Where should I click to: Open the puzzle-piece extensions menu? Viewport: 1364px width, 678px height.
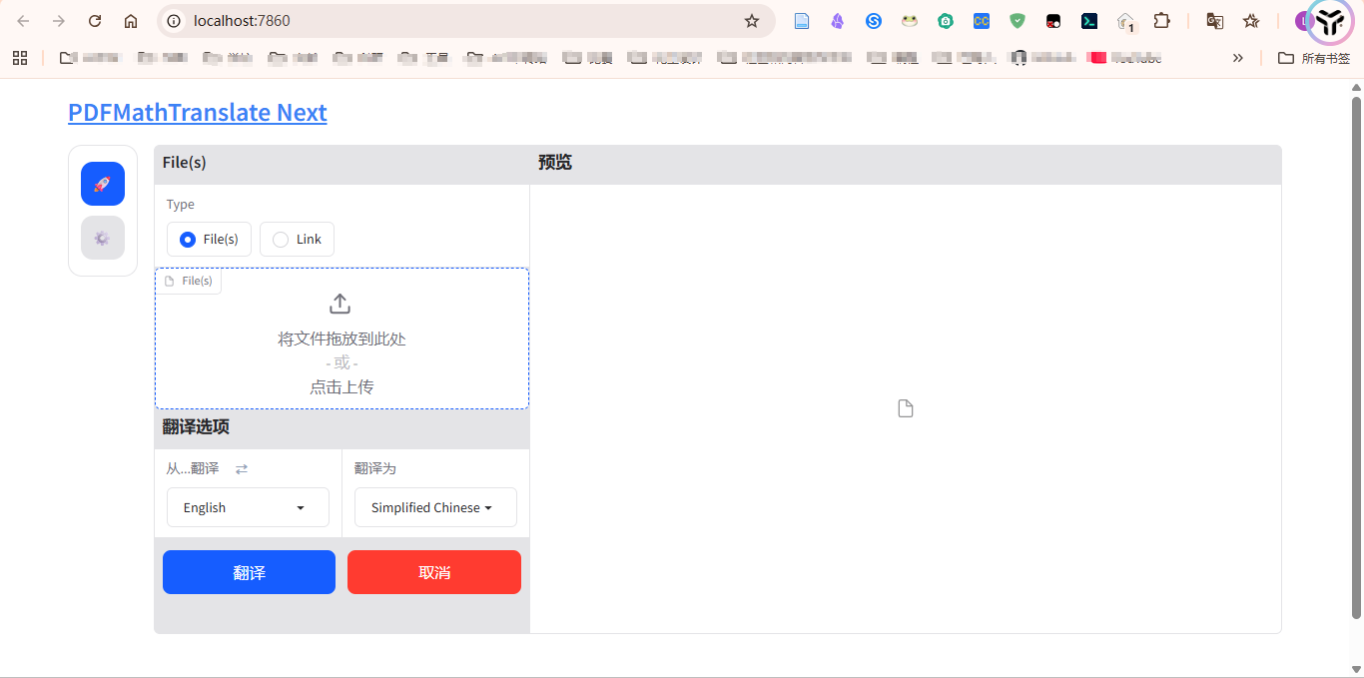coord(1161,21)
